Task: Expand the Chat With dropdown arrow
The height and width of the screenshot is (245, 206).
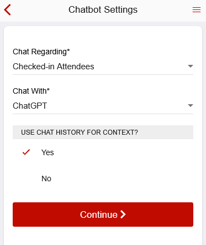Action: (x=191, y=105)
